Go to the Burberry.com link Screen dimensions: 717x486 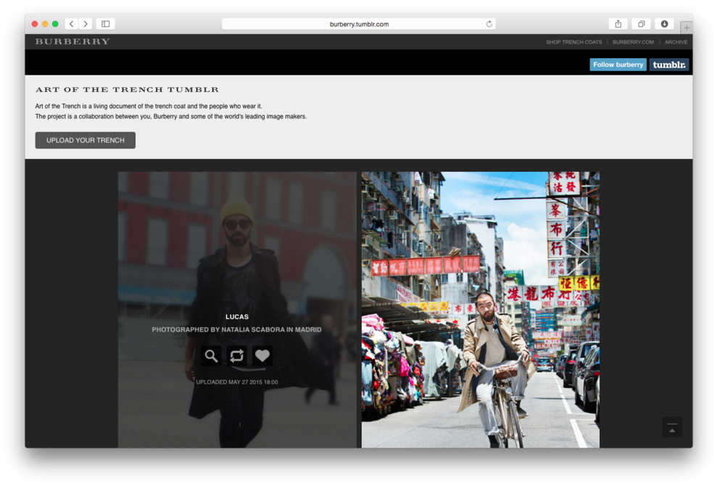(633, 42)
